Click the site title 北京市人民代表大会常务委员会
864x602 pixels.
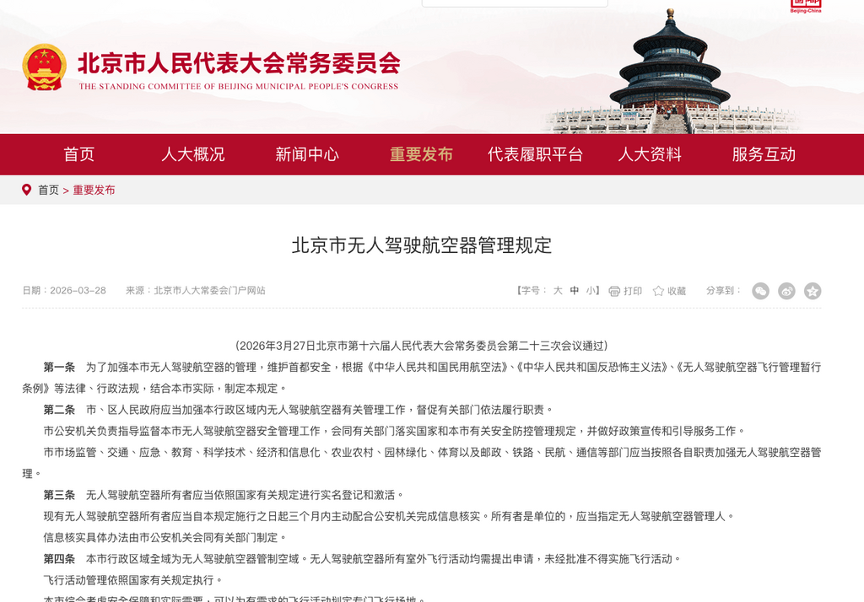[239, 63]
